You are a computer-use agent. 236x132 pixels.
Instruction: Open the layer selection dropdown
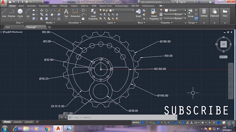point(116,10)
